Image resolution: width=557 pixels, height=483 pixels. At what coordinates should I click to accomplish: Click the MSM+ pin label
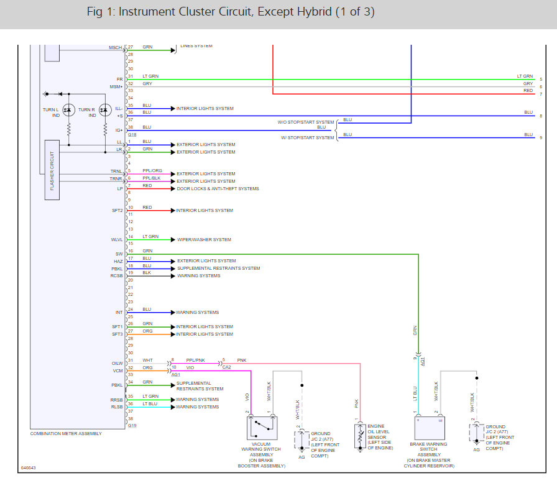click(116, 87)
